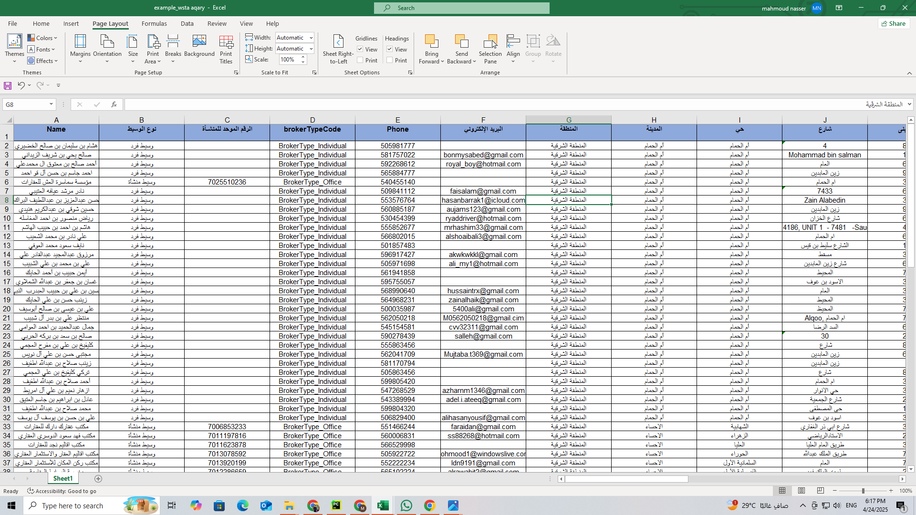Viewport: 916px width, 515px height.
Task: Click the Share button
Action: [894, 23]
